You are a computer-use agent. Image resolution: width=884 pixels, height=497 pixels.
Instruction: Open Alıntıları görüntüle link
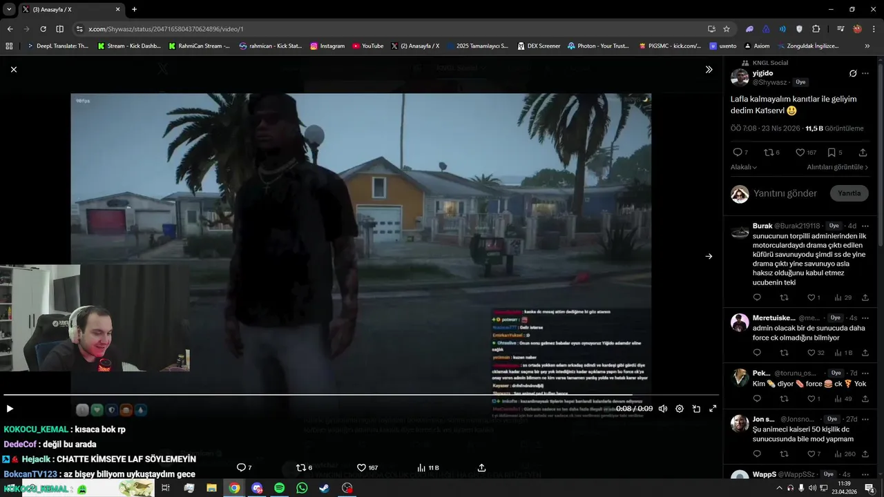[838, 167]
